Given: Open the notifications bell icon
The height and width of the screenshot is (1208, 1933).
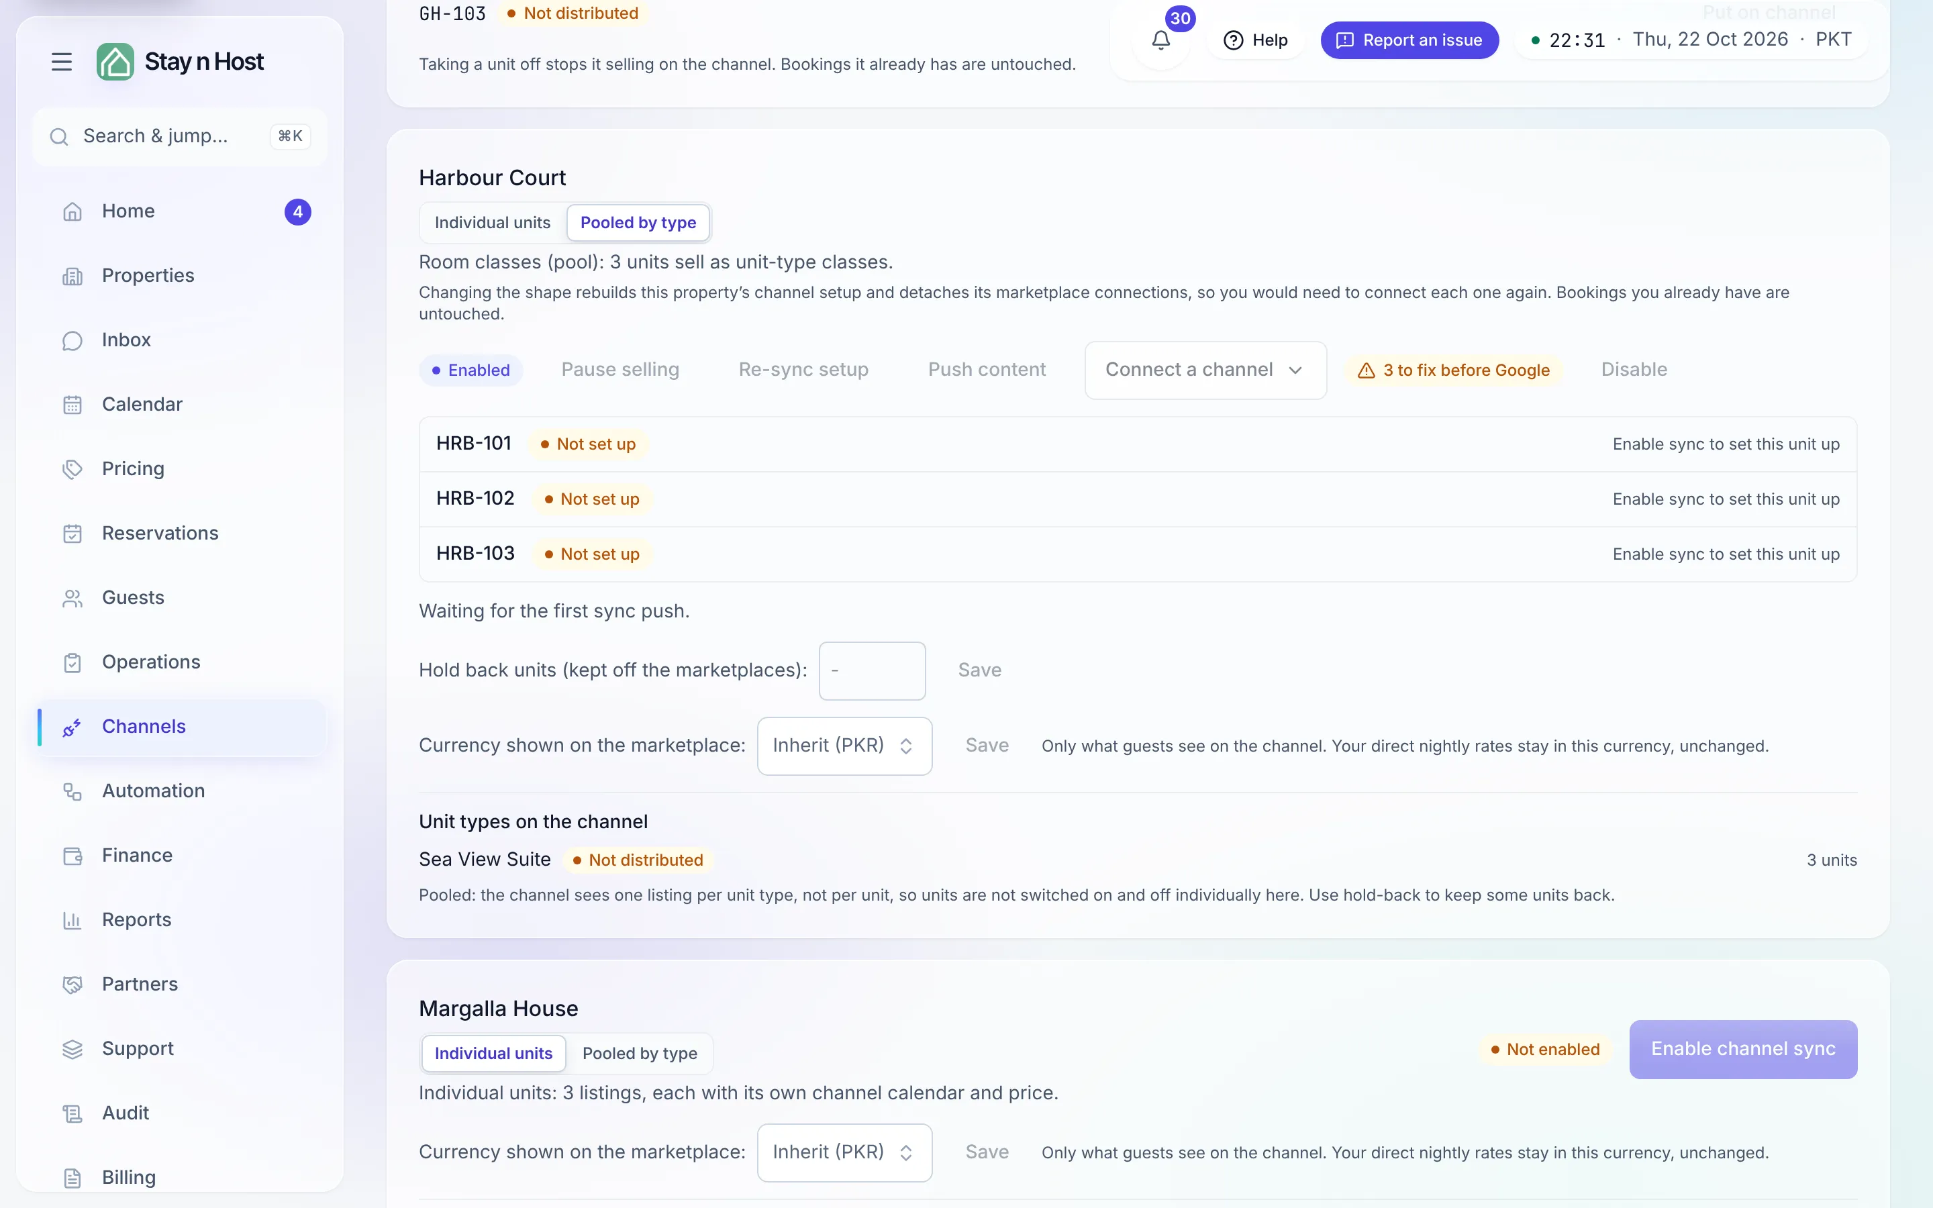Looking at the screenshot, I should coord(1160,40).
